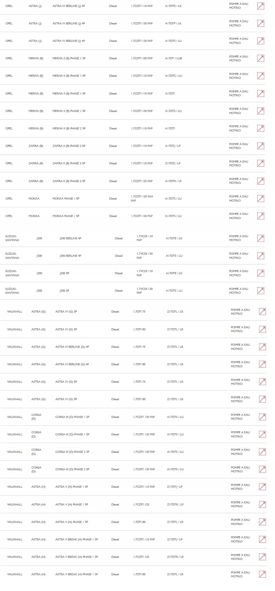
Task: Open arrow icon for Opel Astra A17DTE / LK
Action: tap(260, 6)
